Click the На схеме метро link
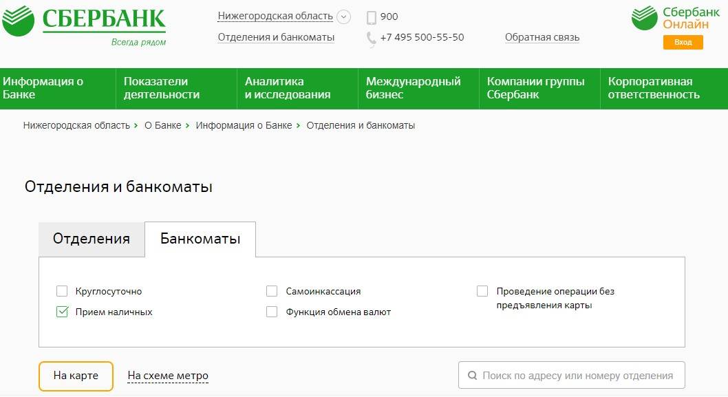The image size is (728, 397). pyautogui.click(x=168, y=376)
